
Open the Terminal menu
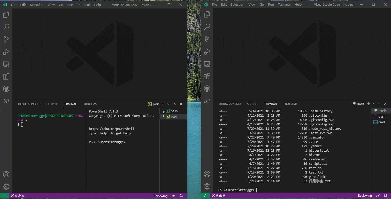coord(83,4)
